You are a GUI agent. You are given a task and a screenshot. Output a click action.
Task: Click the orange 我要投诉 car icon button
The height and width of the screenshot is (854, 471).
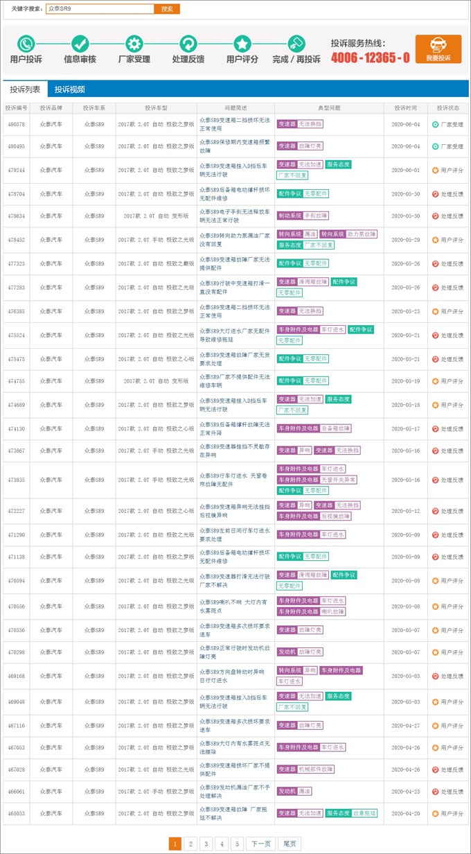pyautogui.click(x=438, y=49)
